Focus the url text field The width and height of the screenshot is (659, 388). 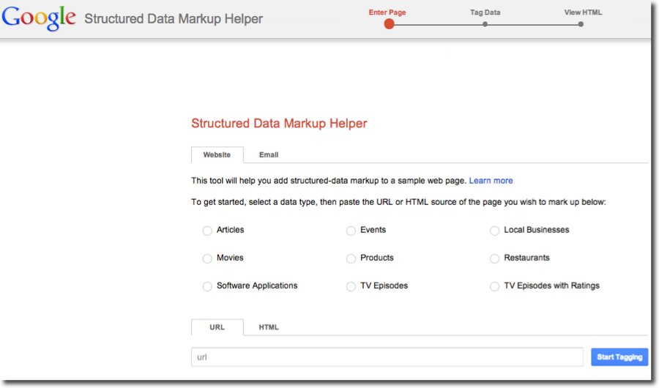[387, 357]
